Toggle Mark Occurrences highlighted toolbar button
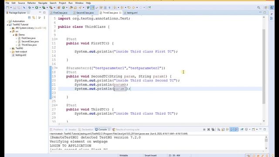Viewport: 279px width, 157px height. pos(92,8)
